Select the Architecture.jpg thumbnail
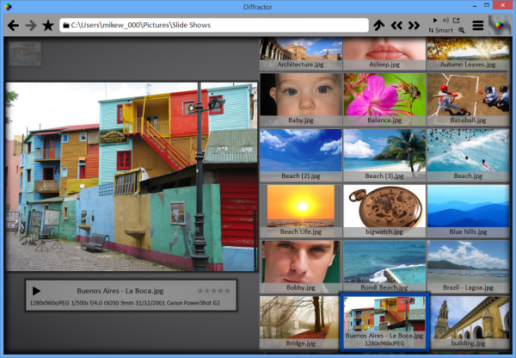Screen dimensions: 516x358 [301, 53]
